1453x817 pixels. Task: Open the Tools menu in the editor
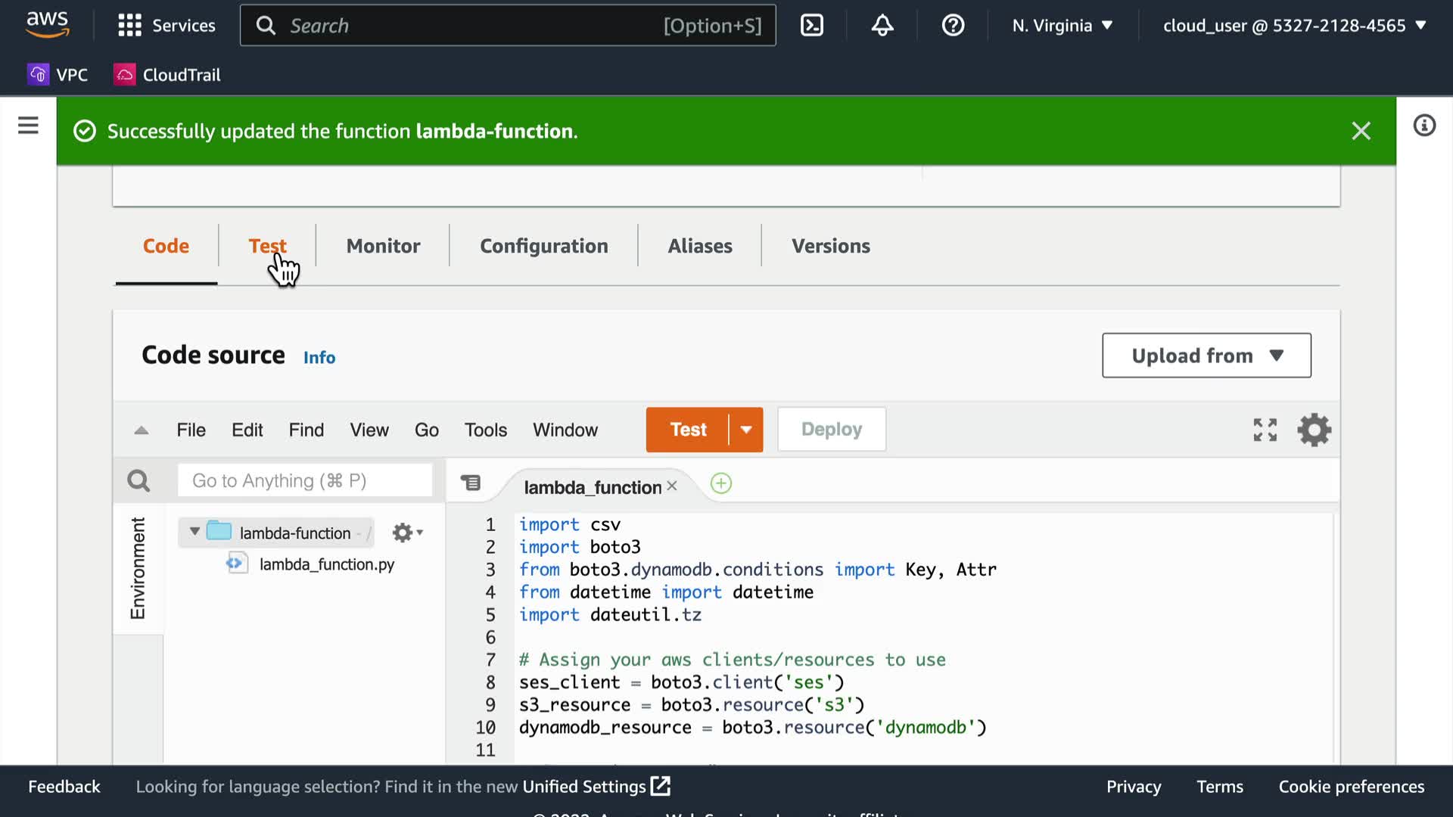pos(485,430)
